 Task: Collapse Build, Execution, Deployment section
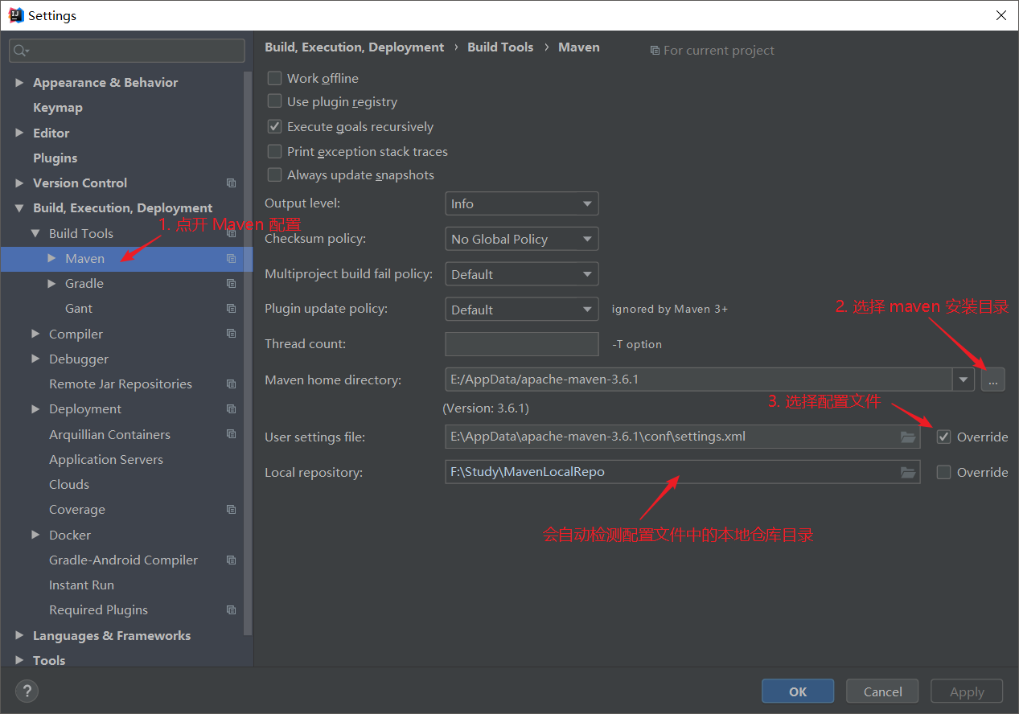20,208
